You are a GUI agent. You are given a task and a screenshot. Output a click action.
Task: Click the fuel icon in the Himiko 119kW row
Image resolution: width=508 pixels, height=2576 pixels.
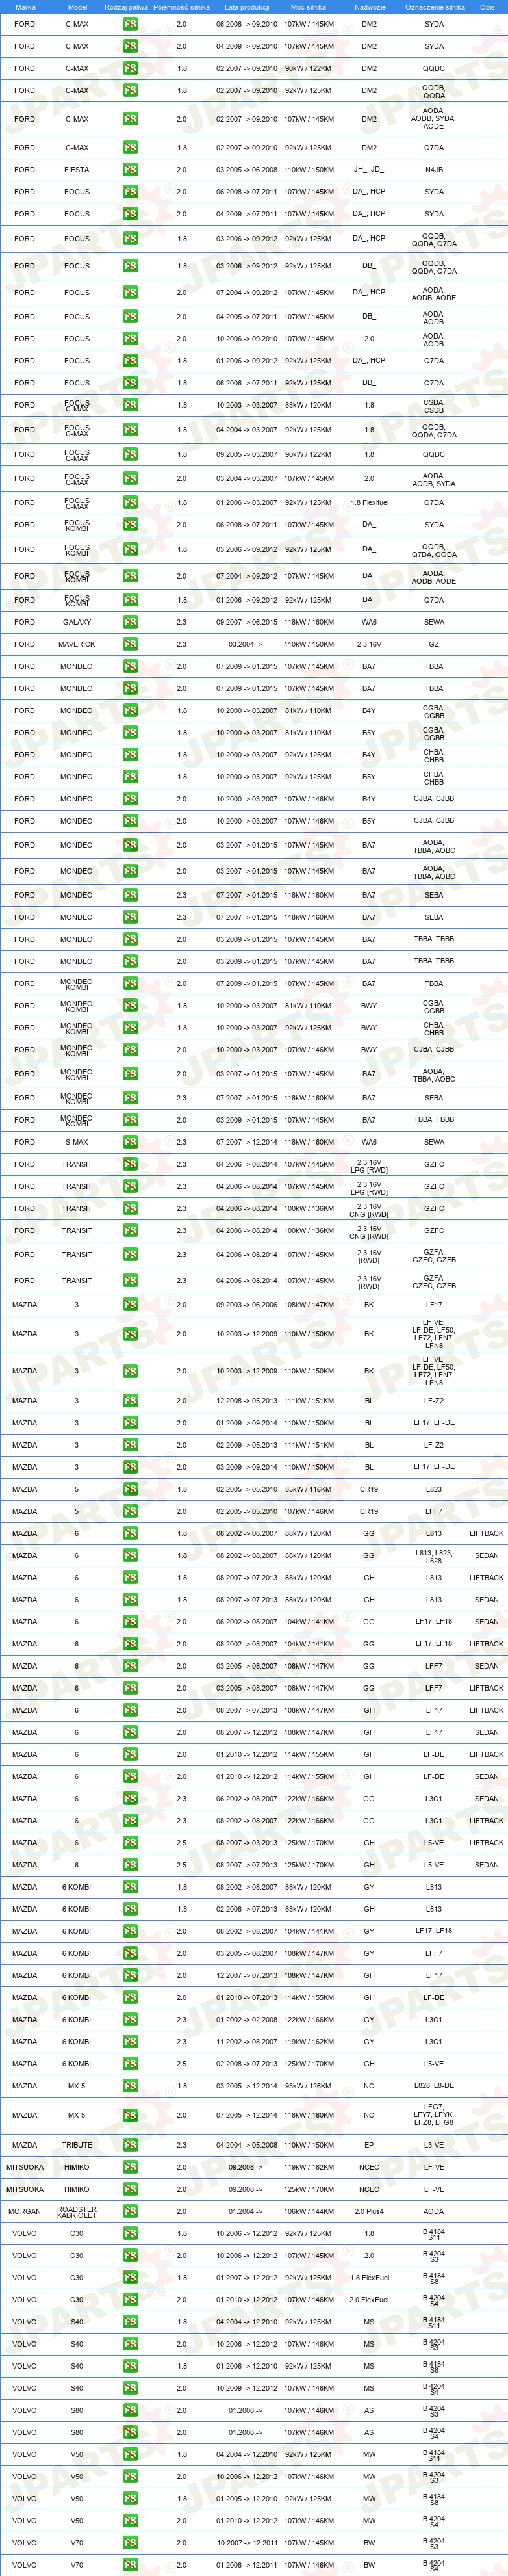(x=130, y=2167)
